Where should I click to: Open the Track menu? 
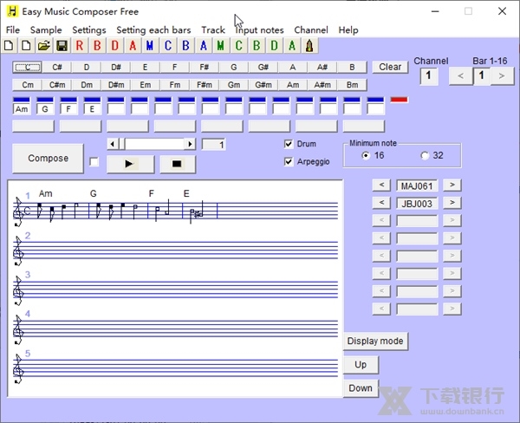pos(213,29)
